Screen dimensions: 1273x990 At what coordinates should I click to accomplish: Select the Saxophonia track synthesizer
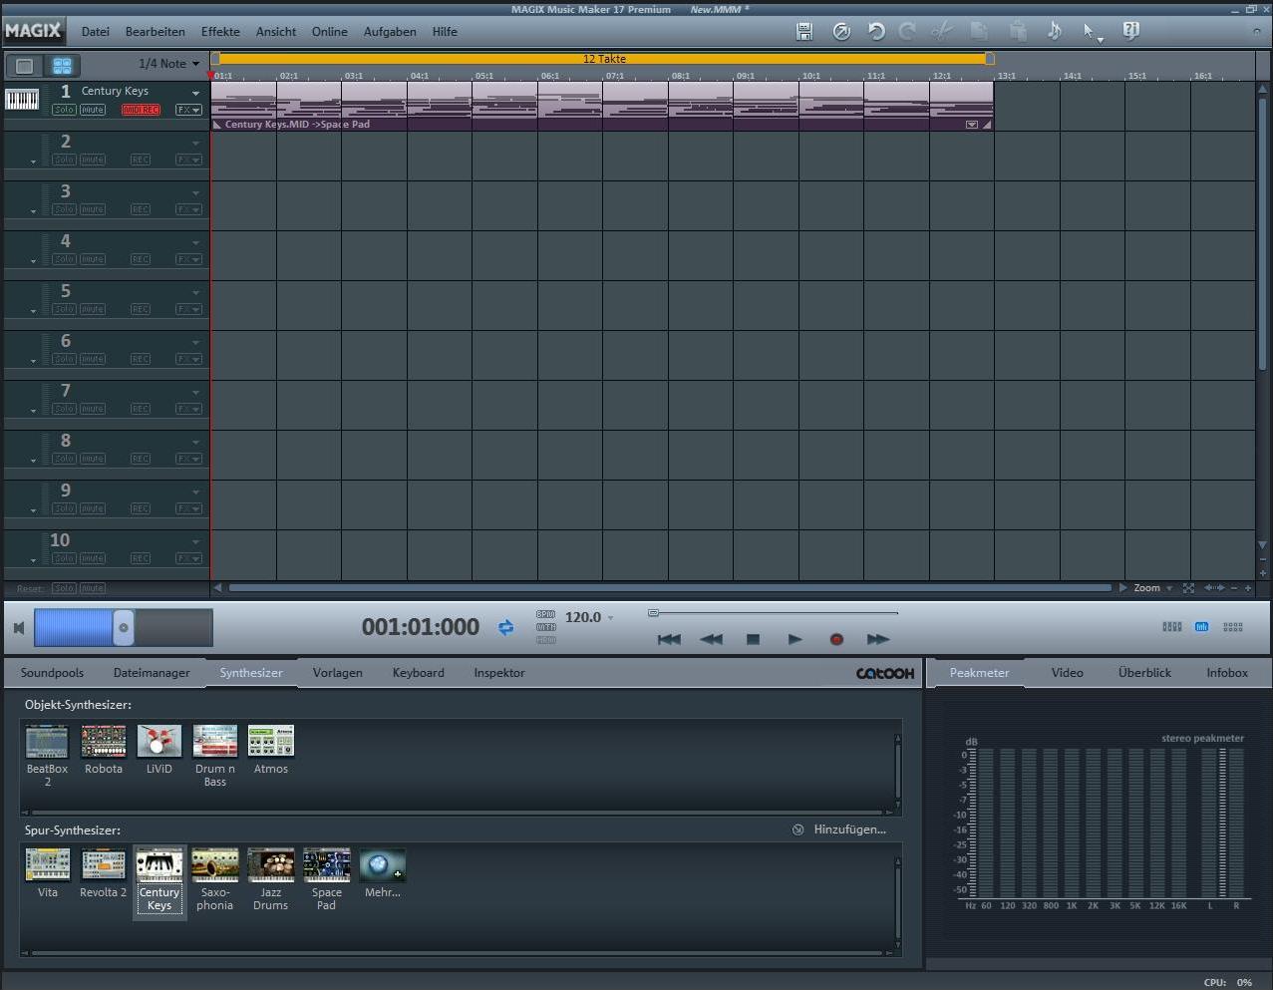pyautogui.click(x=214, y=864)
